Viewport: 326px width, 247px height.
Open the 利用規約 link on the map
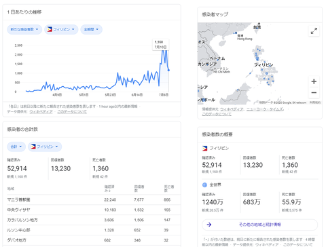(315, 102)
